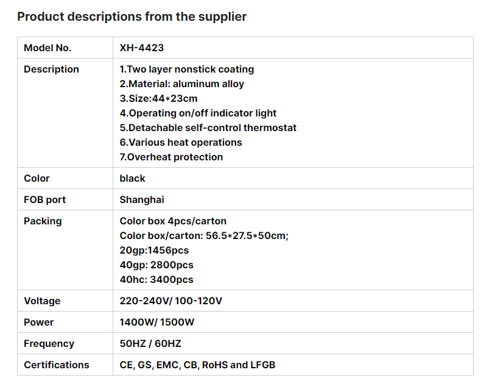Click the '220-240V/ 100-120V' voltage value
This screenshot has width=484, height=389.
click(171, 301)
